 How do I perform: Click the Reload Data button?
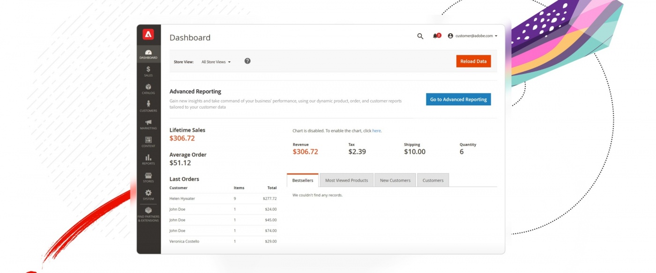click(473, 61)
